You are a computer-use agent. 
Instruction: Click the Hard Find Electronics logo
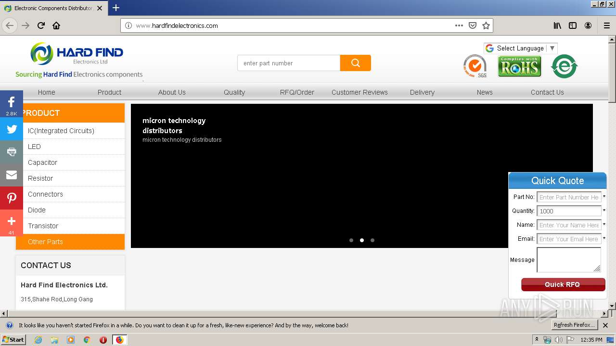(79, 60)
